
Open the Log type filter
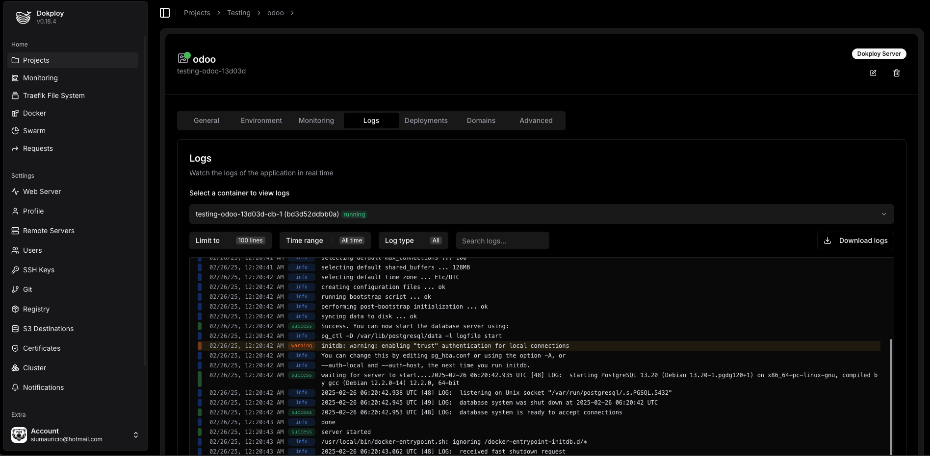[413, 240]
